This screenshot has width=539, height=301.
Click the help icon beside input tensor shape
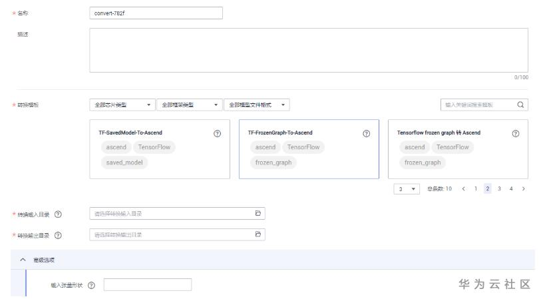(91, 285)
